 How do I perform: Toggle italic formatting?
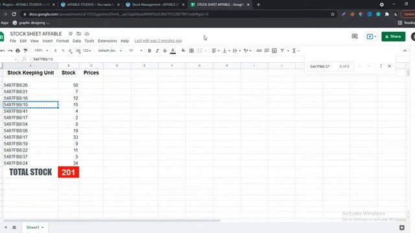click(x=157, y=50)
